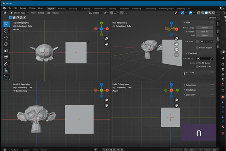Switch to Rendered viewport shading
The width and height of the screenshot is (226, 151).
[x=213, y=13]
